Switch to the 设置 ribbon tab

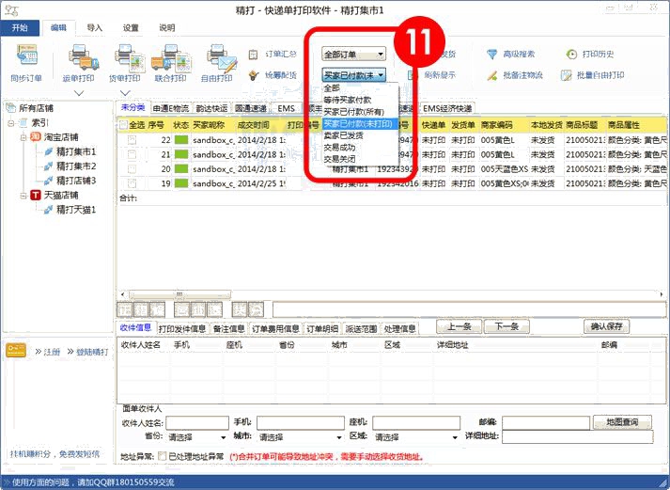pos(131,28)
